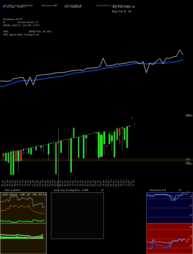The width and height of the screenshot is (193, 254).
Task: Select the Day Vol: 0 M text
Action: click(x=121, y=12)
